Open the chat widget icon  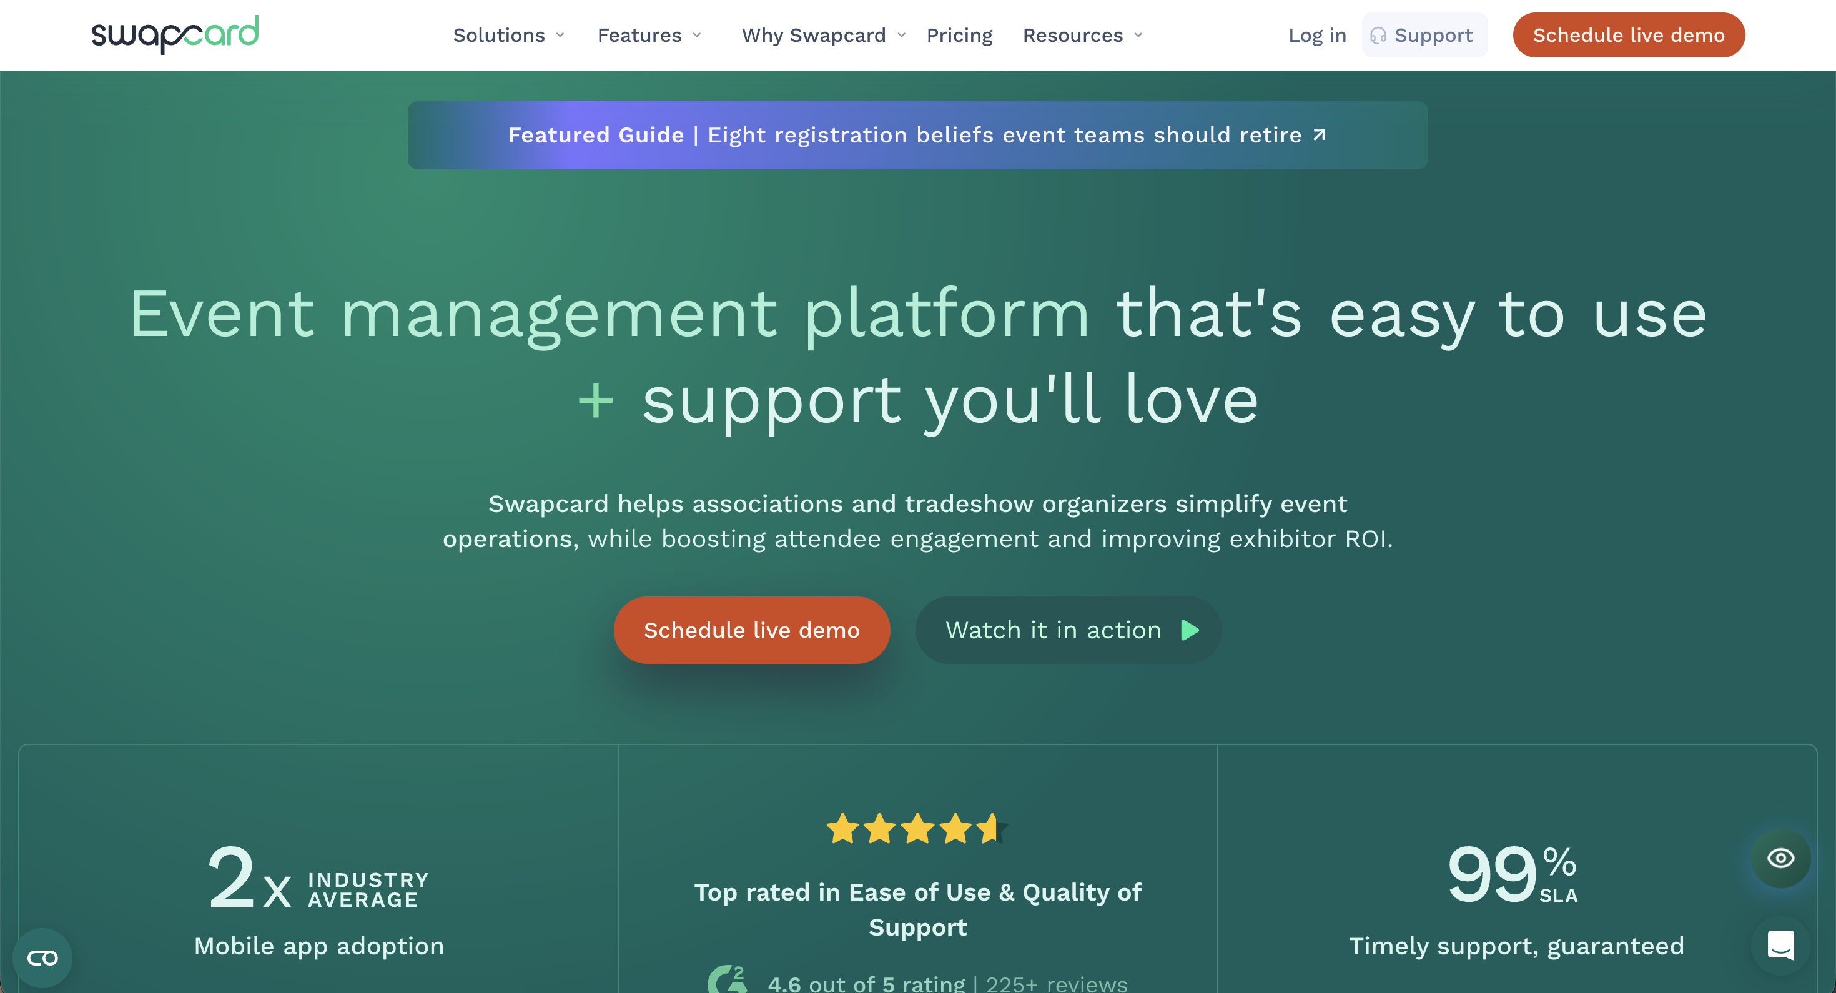click(x=1780, y=946)
